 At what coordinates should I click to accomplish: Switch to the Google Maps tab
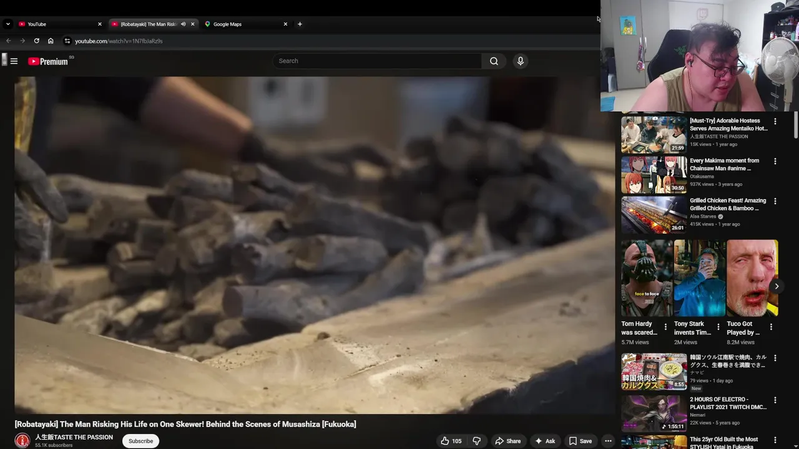[x=242, y=24]
